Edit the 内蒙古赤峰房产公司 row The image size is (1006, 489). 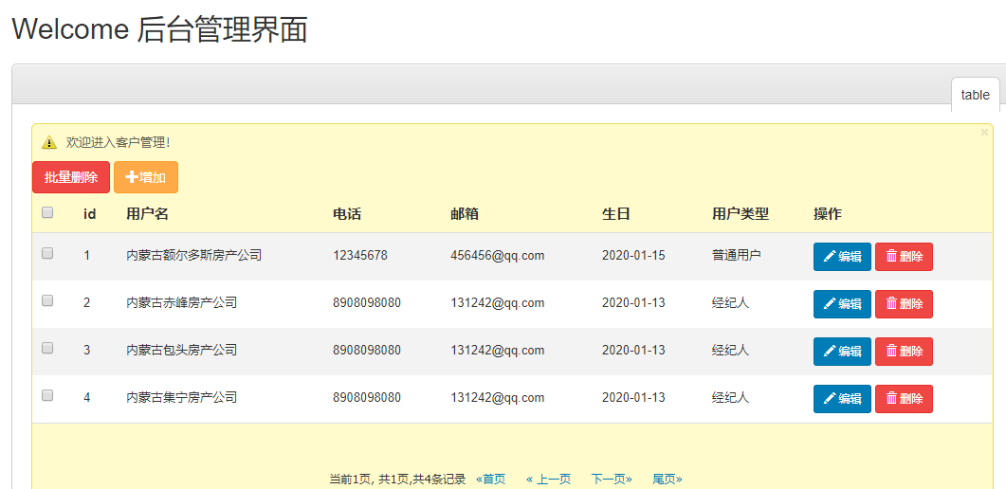click(842, 304)
